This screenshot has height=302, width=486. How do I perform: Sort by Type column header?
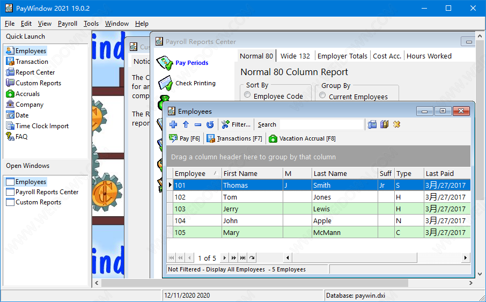[409, 173]
